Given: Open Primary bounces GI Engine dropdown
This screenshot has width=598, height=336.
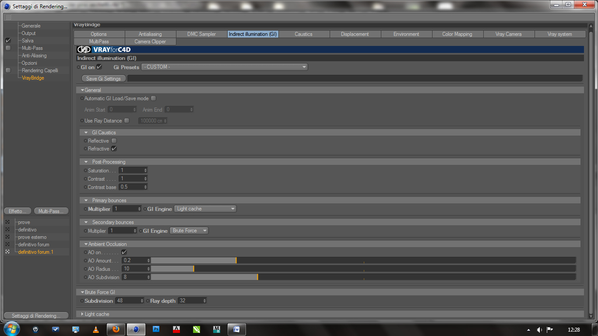Looking at the screenshot, I should click(205, 209).
